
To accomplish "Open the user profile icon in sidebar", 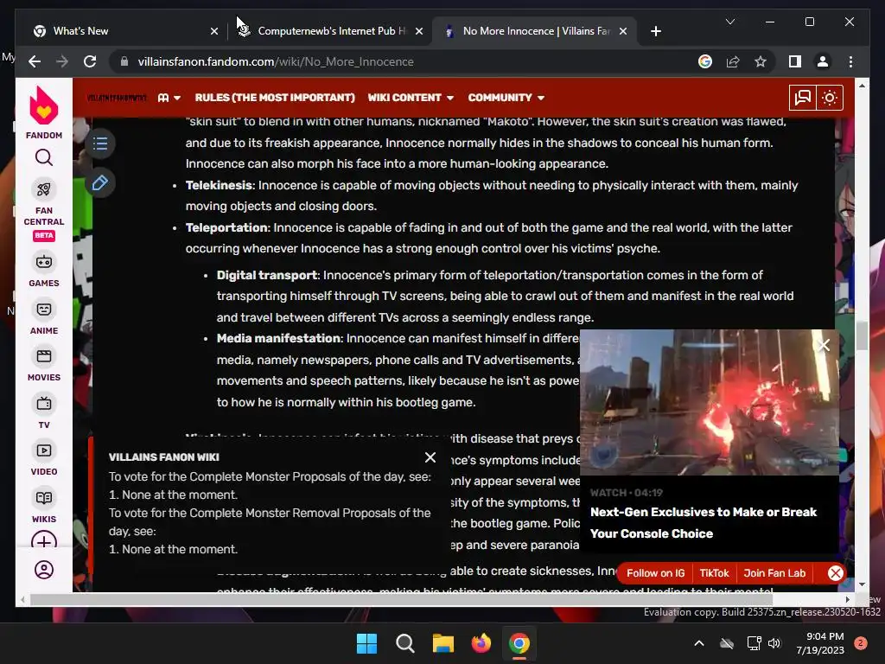I will pos(43,569).
